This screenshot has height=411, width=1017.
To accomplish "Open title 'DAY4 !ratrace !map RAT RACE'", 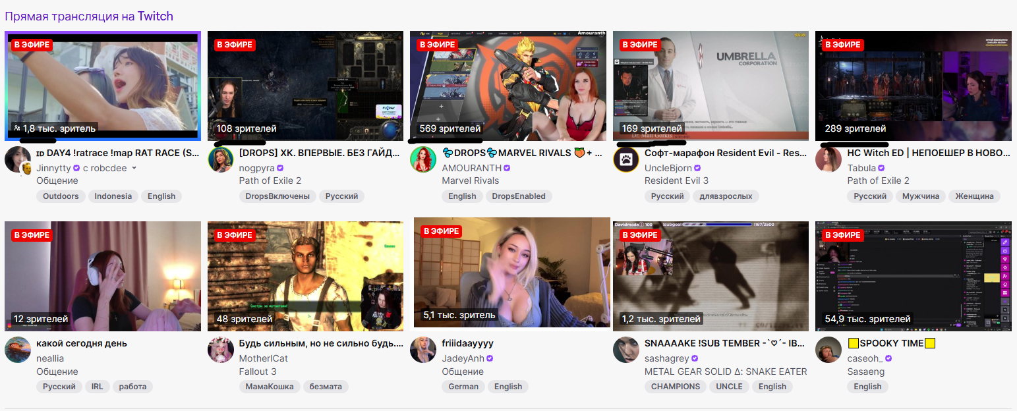I will (117, 153).
